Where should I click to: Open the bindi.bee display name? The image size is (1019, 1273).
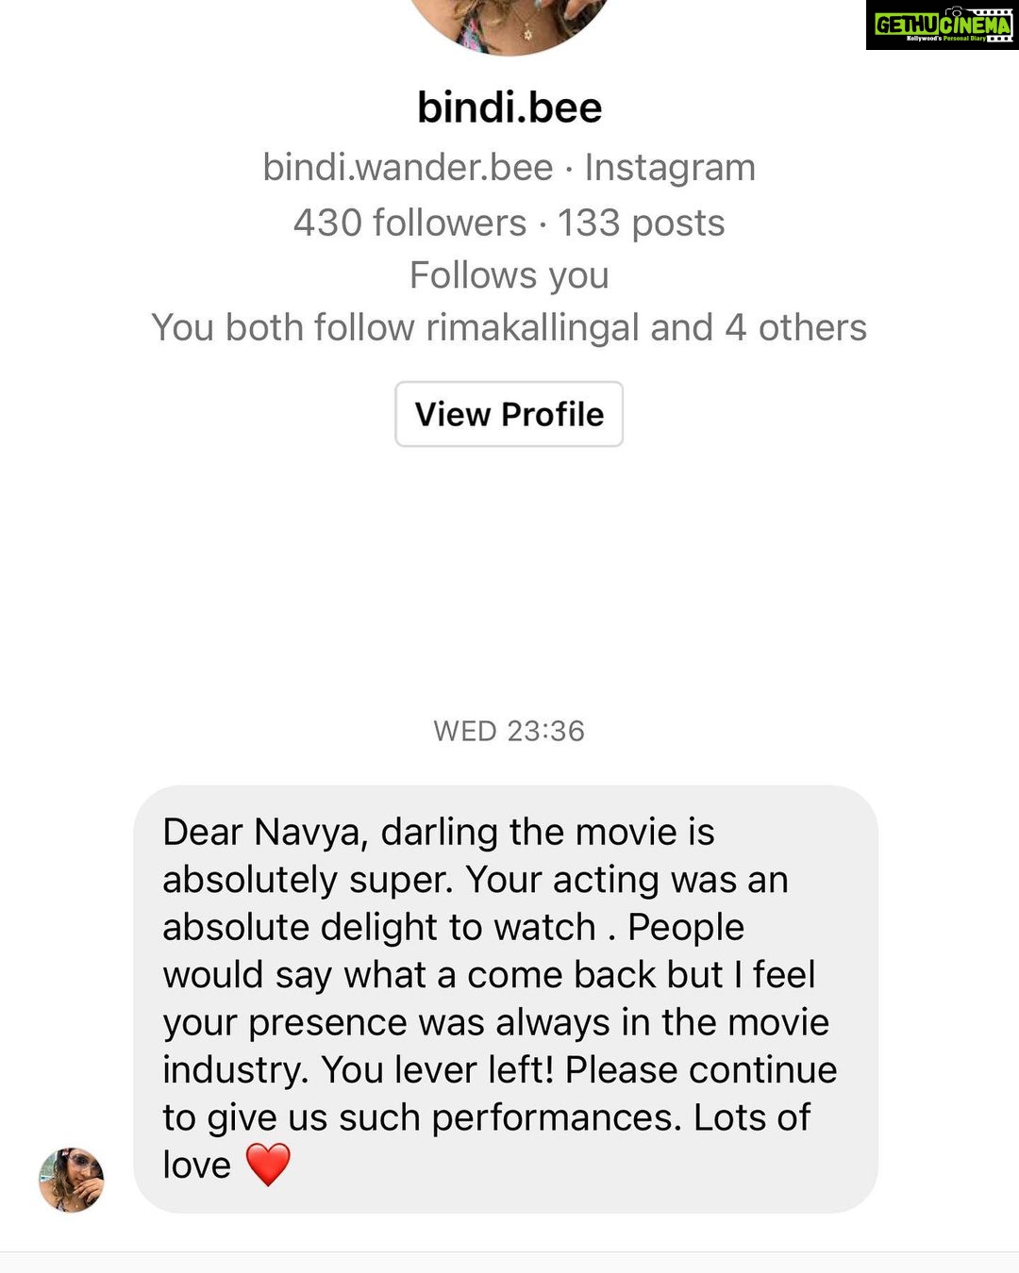[509, 107]
